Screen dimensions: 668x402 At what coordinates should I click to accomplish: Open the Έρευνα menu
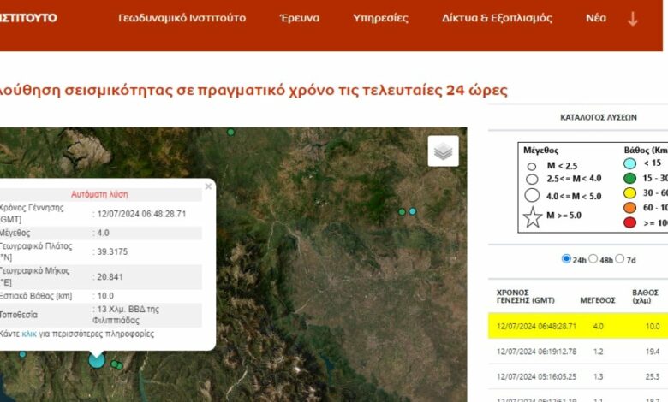click(x=300, y=18)
